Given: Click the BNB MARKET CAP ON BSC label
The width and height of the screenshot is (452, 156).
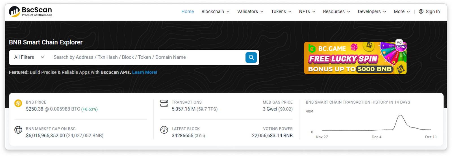Looking at the screenshot, I should [x=51, y=129].
